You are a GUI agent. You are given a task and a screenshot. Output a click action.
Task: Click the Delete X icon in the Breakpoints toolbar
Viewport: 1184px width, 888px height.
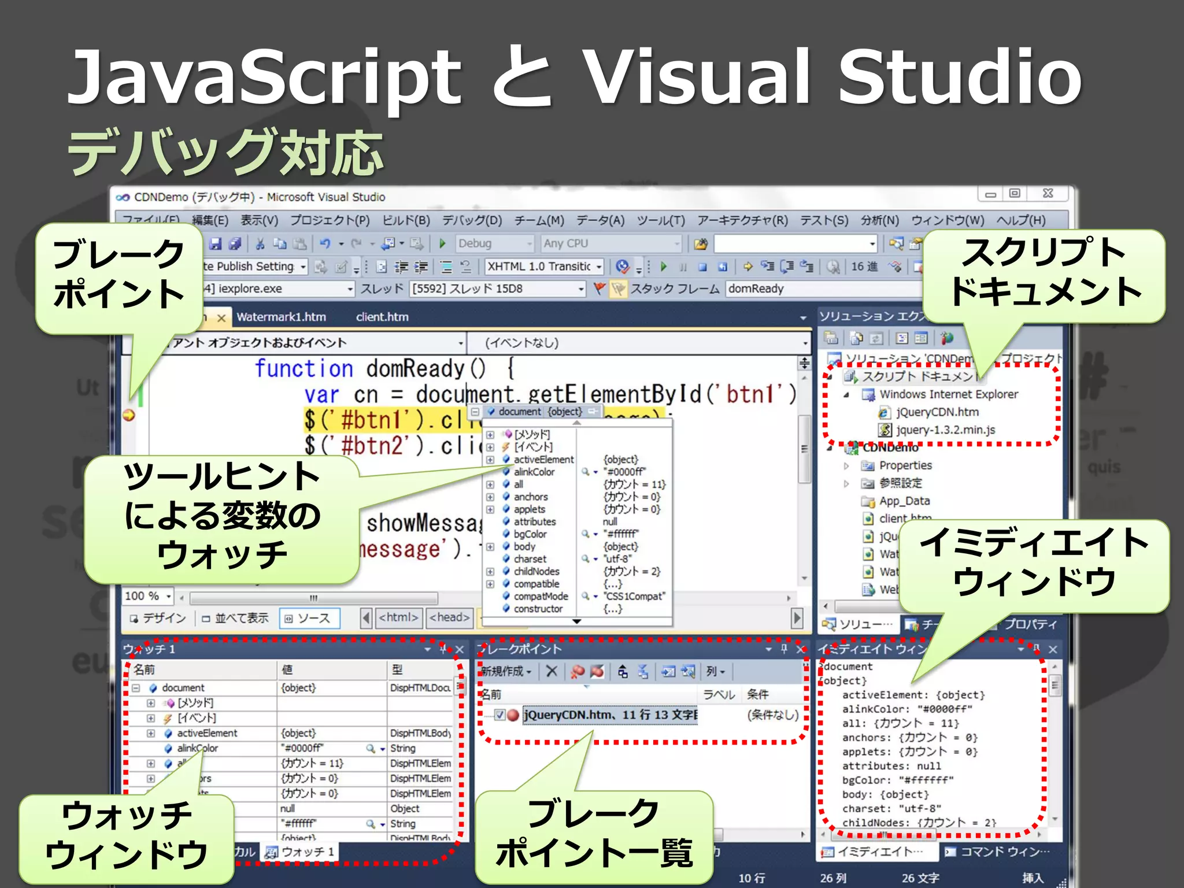552,671
